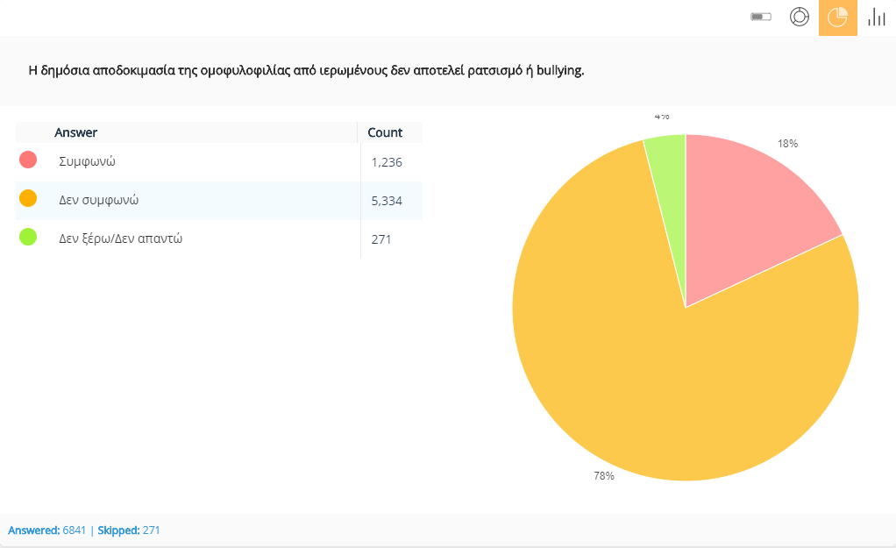
Task: Select the highlighted pie chart view icon
Action: coord(837,18)
